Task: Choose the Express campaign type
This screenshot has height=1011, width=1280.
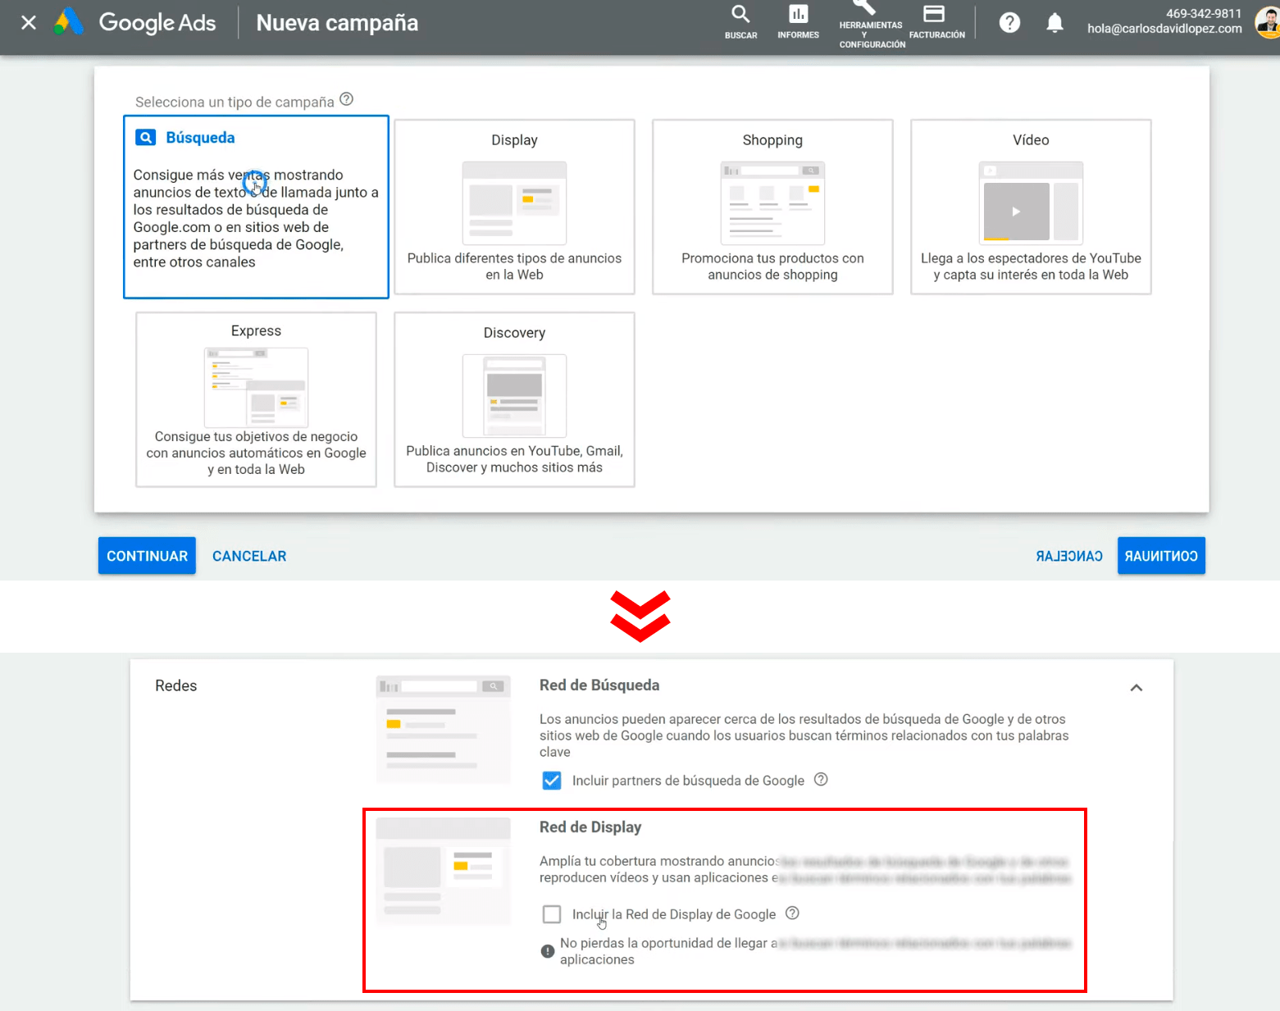Action: 256,399
